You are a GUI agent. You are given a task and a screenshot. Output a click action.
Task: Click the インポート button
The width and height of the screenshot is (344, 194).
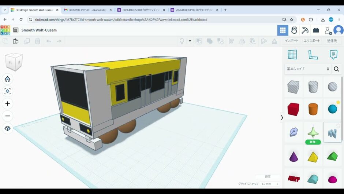[x=292, y=41]
